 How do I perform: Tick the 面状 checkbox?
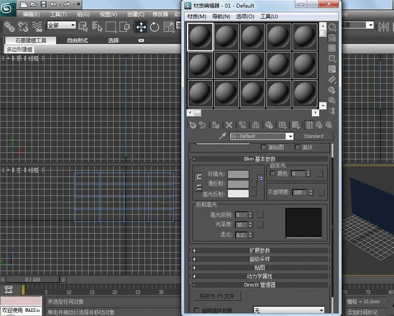coord(297,147)
